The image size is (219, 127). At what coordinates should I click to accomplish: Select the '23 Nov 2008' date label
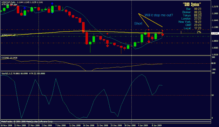(20, 125)
